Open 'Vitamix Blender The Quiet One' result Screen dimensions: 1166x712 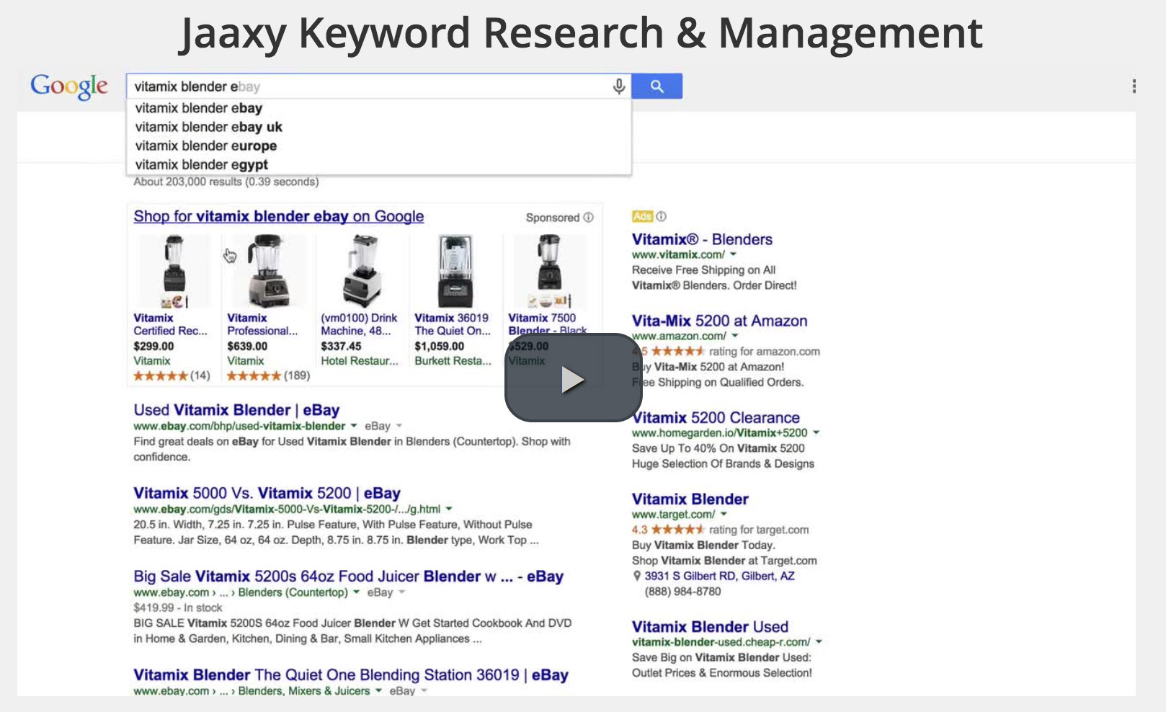351,675
